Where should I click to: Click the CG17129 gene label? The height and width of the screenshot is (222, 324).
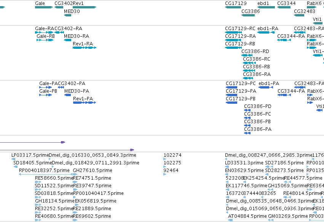(x=236, y=3)
